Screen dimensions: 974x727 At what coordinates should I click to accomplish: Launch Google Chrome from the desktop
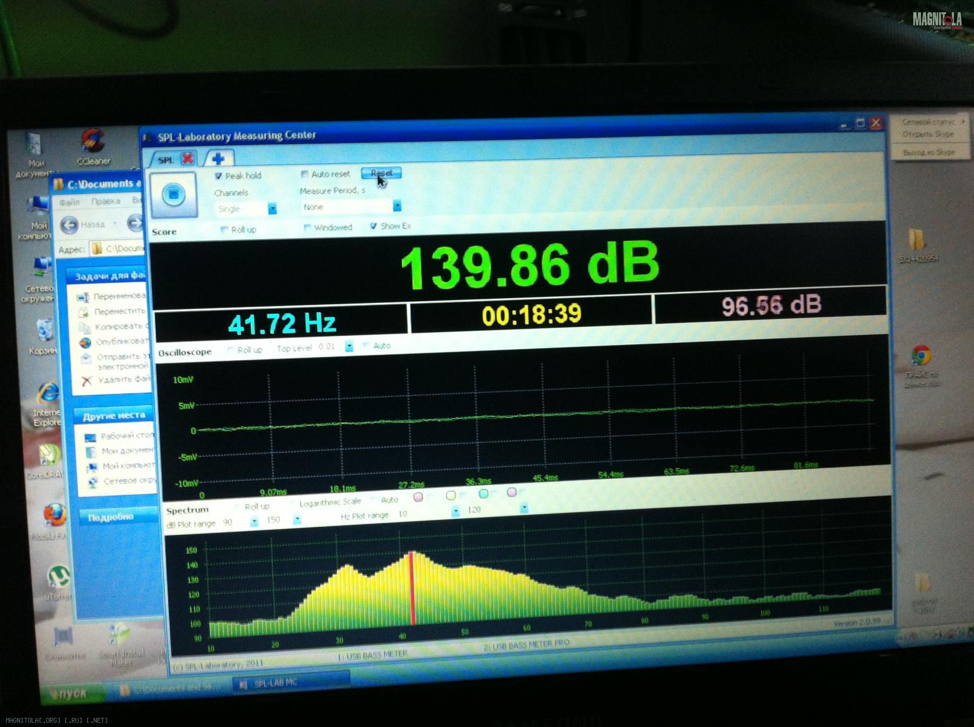click(x=920, y=356)
